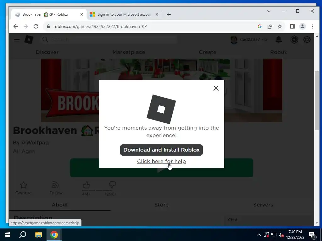The width and height of the screenshot is (322, 241).
Task: Click the Roblox logo icon
Action: click(29, 39)
